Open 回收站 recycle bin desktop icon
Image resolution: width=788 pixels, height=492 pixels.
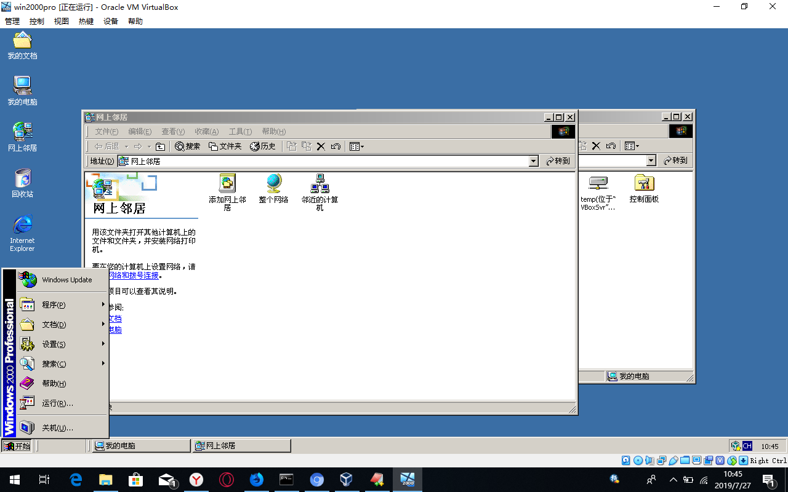coord(22,183)
